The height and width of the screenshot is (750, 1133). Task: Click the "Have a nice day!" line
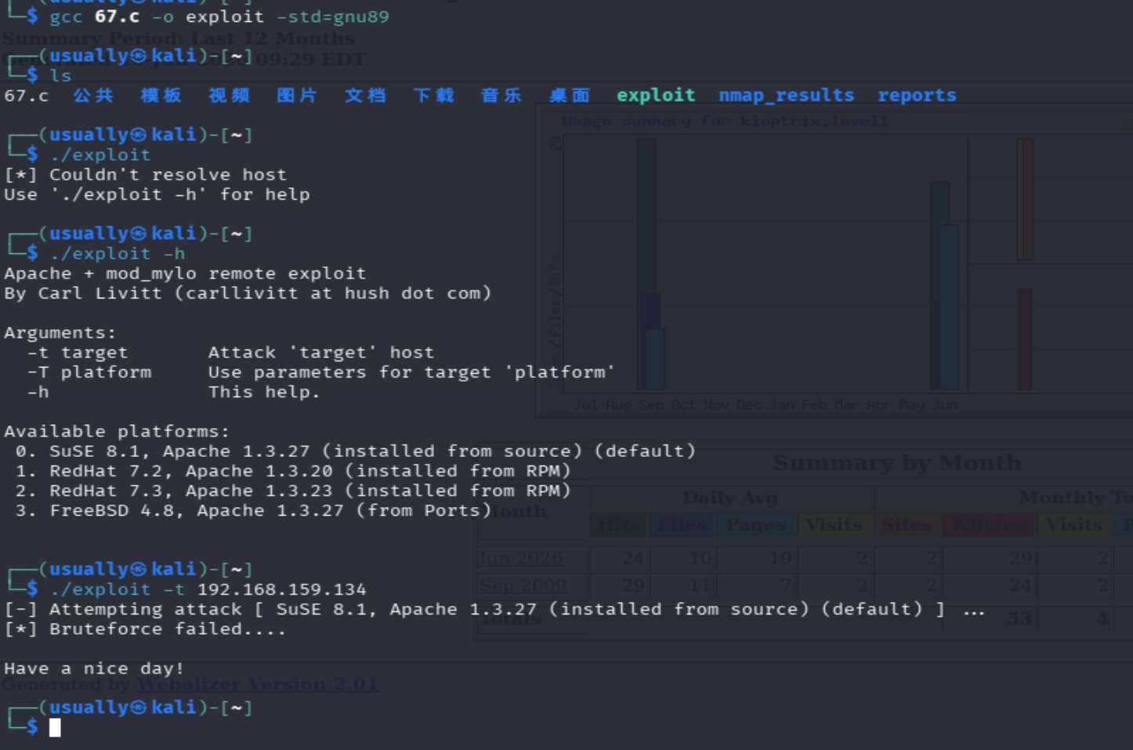(94, 668)
